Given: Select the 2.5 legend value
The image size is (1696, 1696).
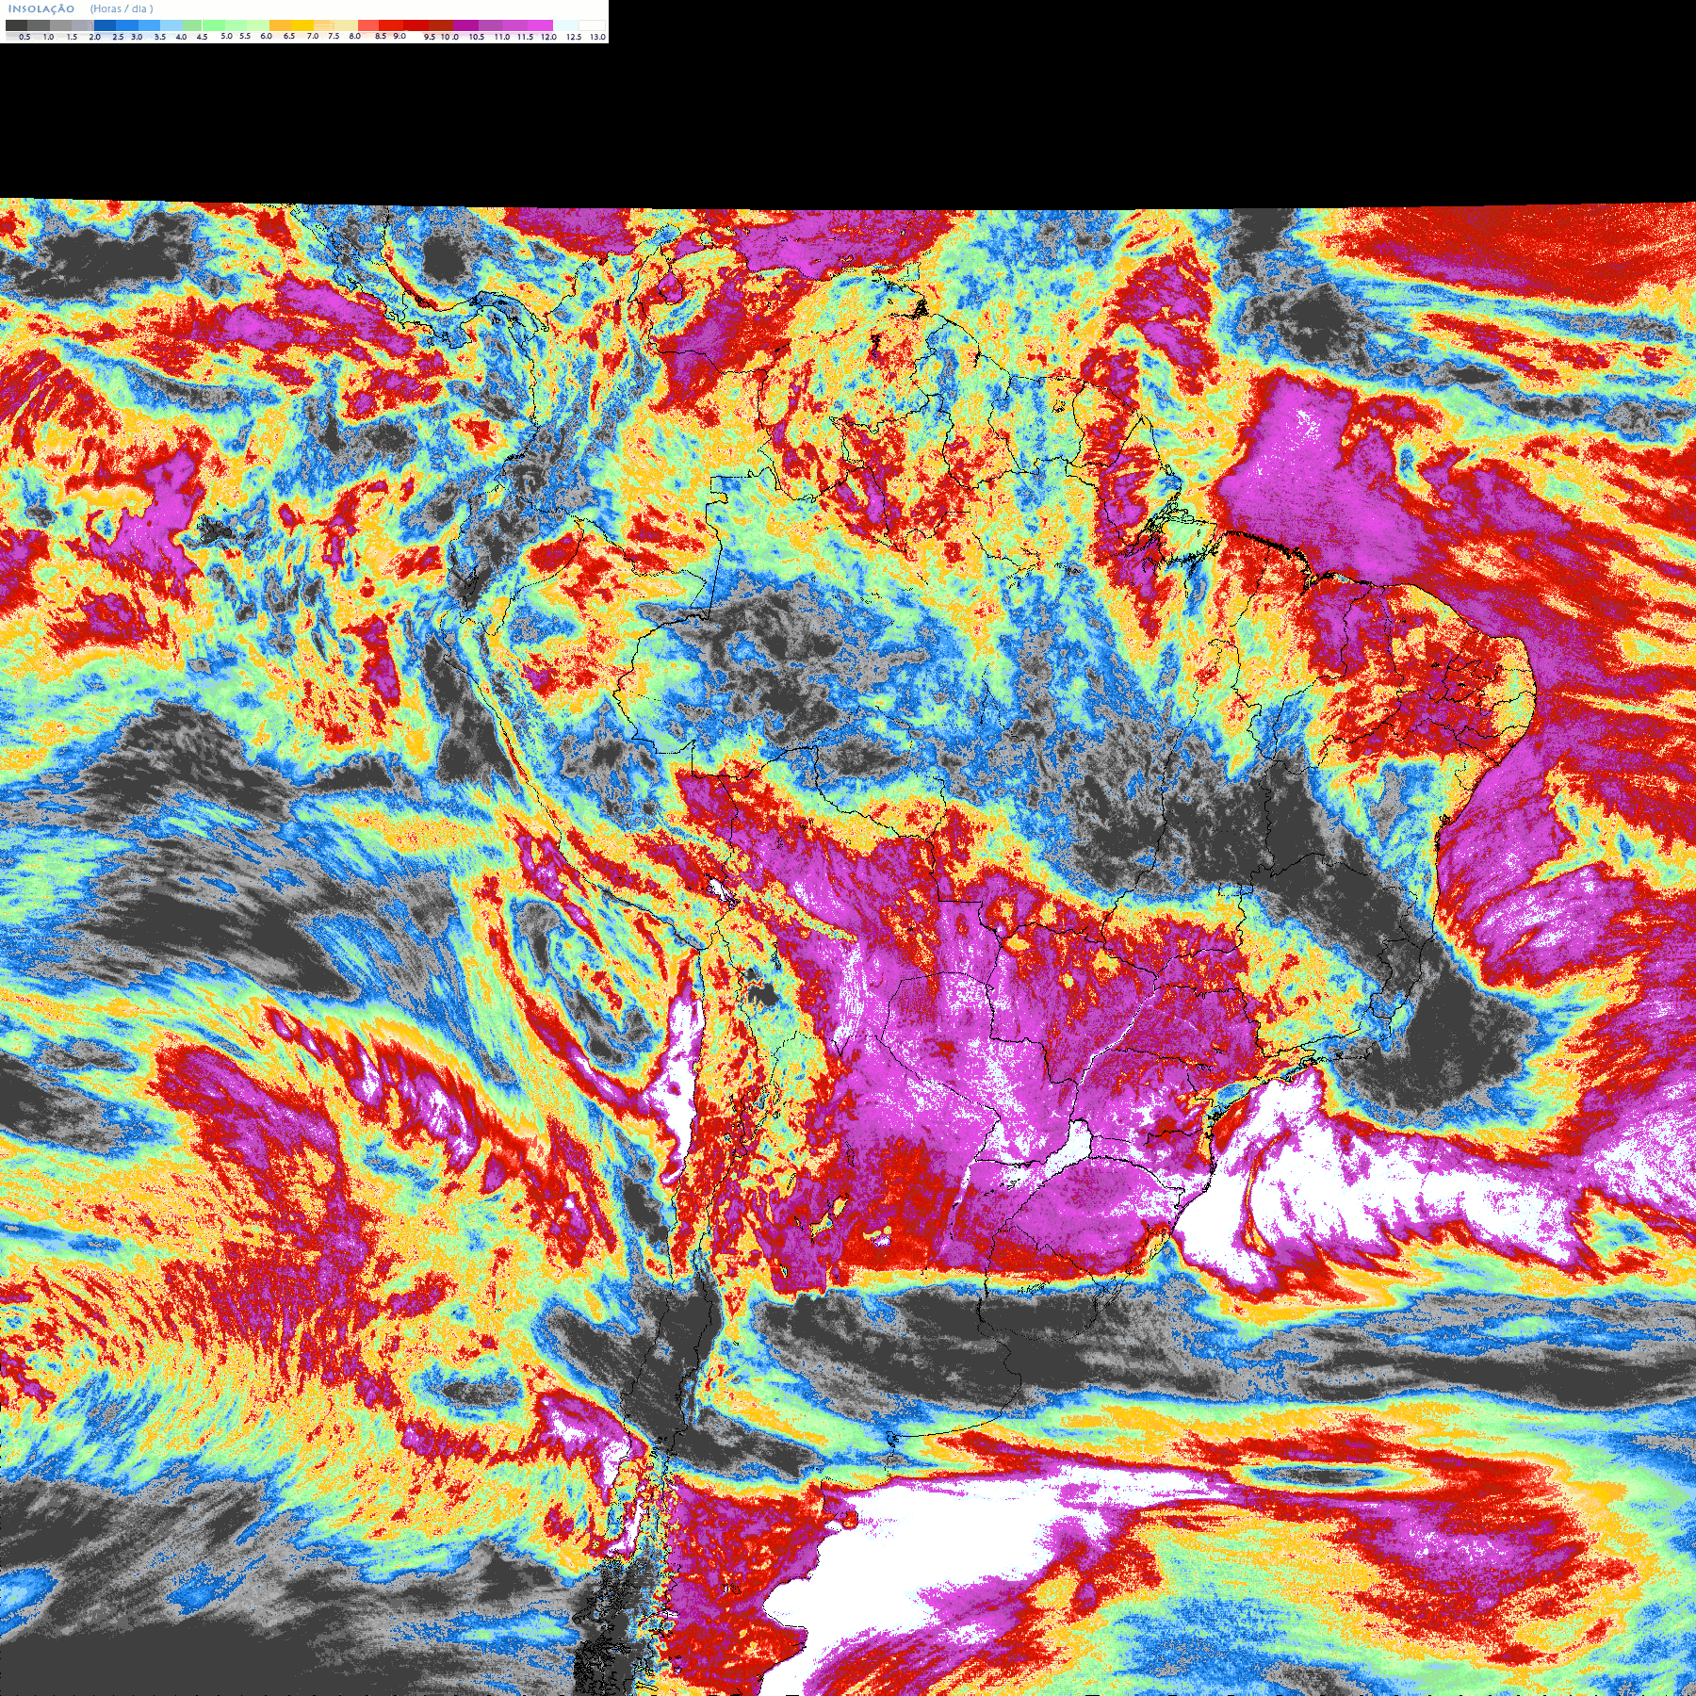Looking at the screenshot, I should (x=118, y=37).
